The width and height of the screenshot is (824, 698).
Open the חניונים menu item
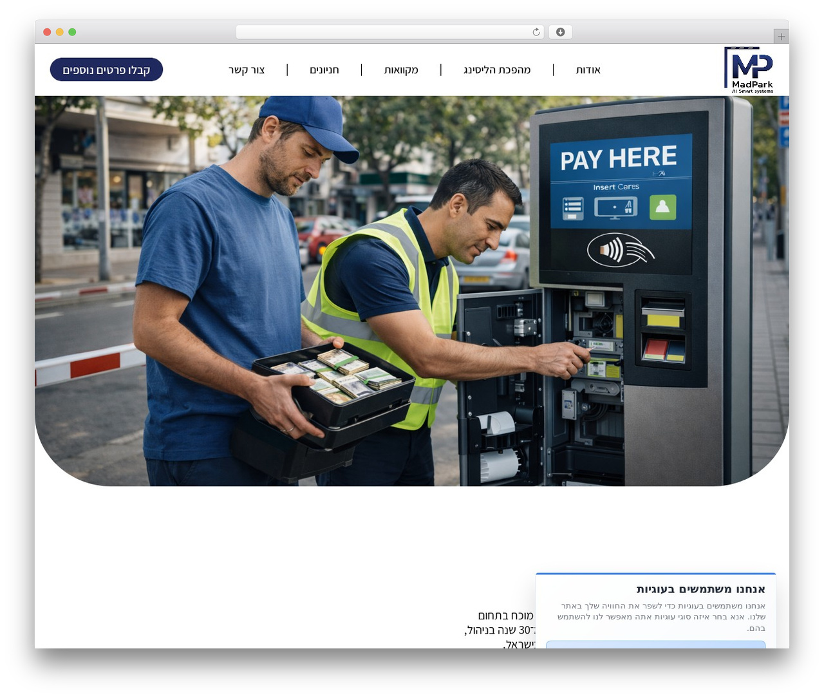[324, 70]
